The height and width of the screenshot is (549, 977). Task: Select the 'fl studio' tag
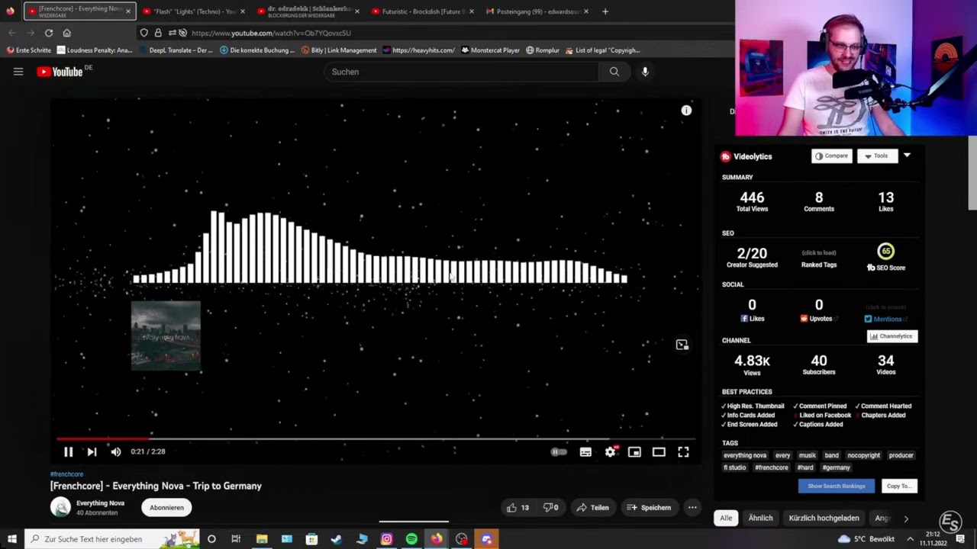click(x=735, y=468)
